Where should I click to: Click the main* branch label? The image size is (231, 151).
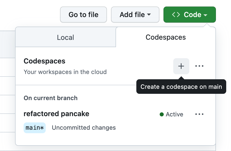tap(35, 128)
